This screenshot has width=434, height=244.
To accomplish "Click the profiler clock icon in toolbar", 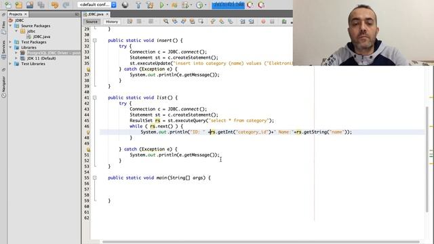I will coord(199,5).
